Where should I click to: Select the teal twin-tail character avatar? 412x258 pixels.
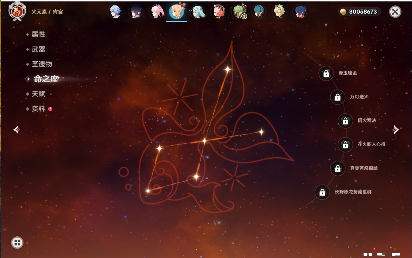click(197, 12)
